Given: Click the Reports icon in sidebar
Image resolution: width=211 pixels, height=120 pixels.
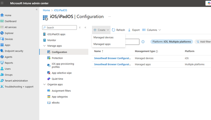Looking at the screenshot, I should click(x=2, y=63).
